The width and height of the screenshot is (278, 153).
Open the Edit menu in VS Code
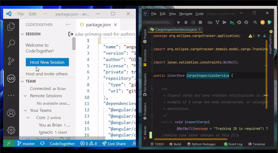(x=33, y=14)
